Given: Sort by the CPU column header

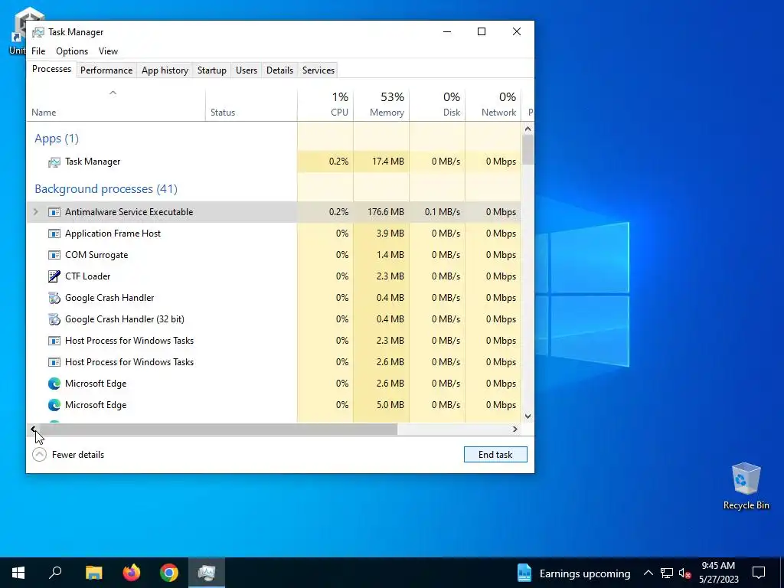Looking at the screenshot, I should tap(325, 104).
